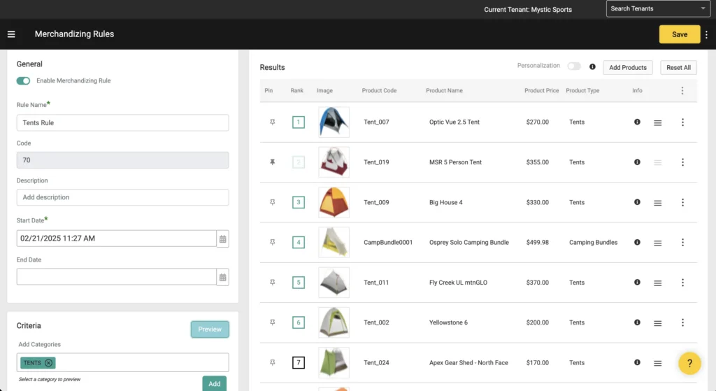Screen dimensions: 716x391
Task: Click the Reset All button
Action: click(x=678, y=67)
